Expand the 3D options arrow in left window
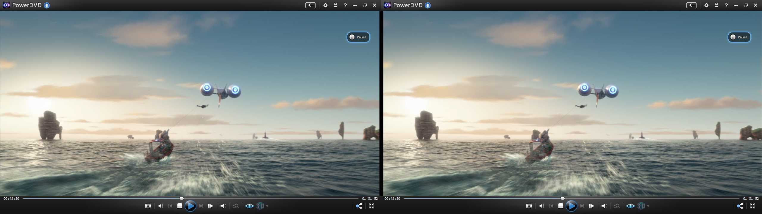 click(x=267, y=206)
